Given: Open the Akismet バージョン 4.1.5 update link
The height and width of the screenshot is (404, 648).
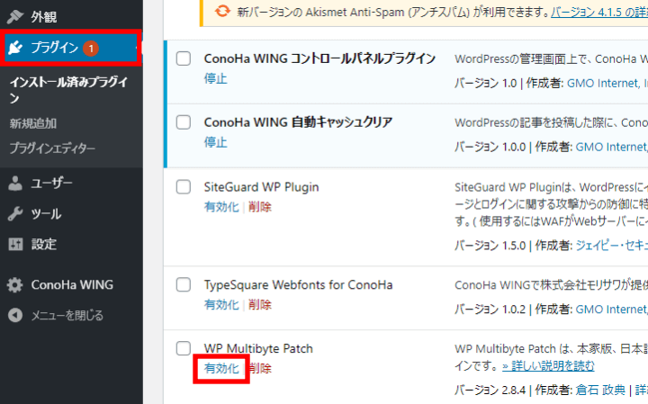Looking at the screenshot, I should tap(599, 12).
